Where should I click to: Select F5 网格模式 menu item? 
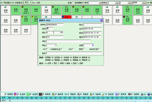(6, 3)
